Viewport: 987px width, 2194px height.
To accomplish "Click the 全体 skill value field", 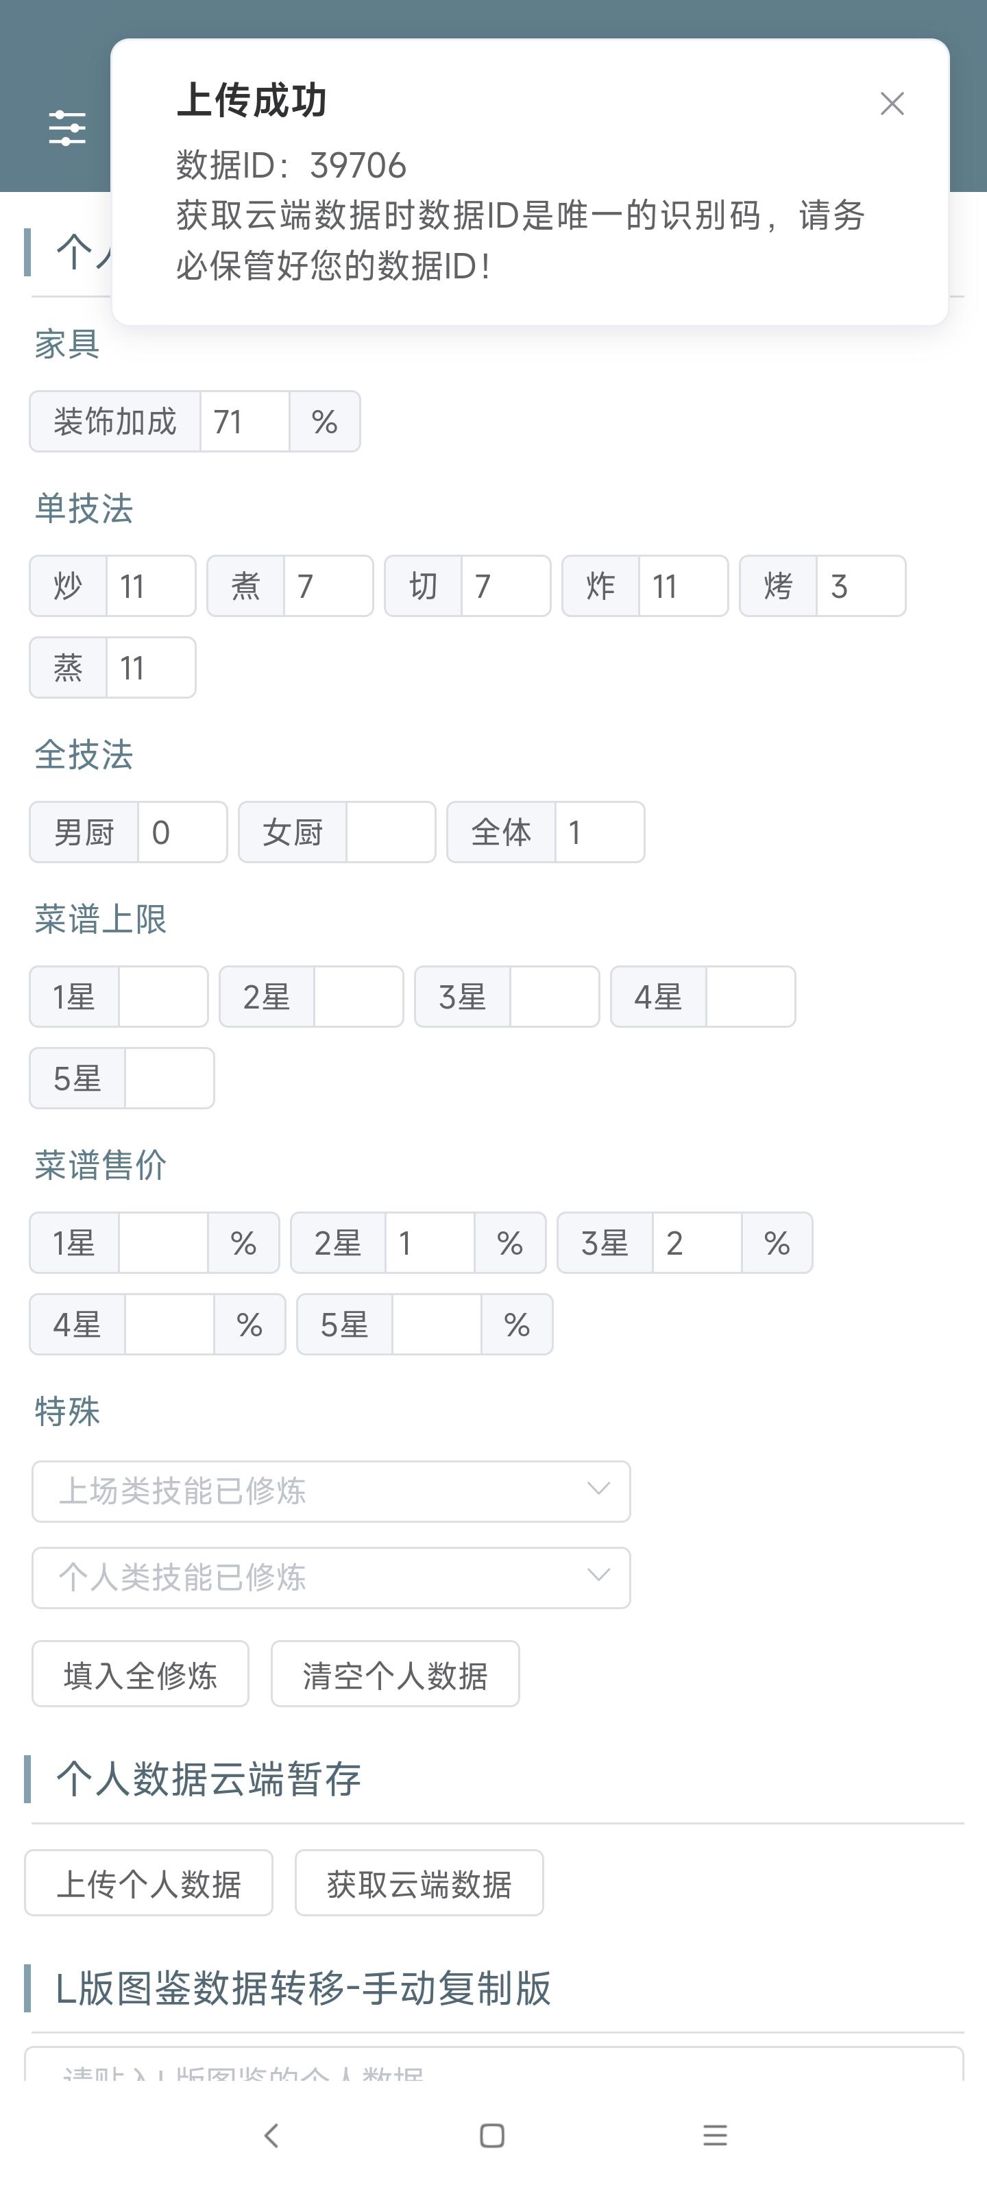I will tap(598, 832).
